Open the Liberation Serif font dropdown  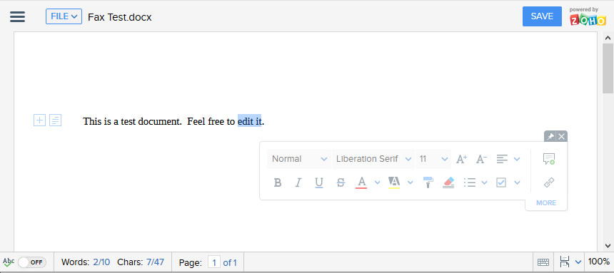click(x=373, y=159)
